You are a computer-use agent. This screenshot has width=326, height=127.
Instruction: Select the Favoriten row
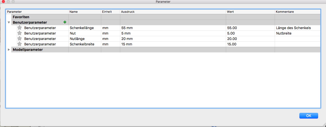pyautogui.click(x=163, y=17)
